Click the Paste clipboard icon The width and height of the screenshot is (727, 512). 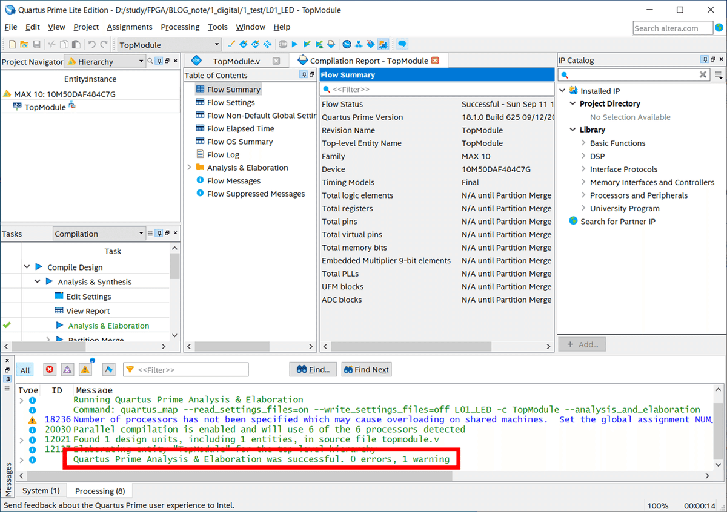click(x=76, y=44)
